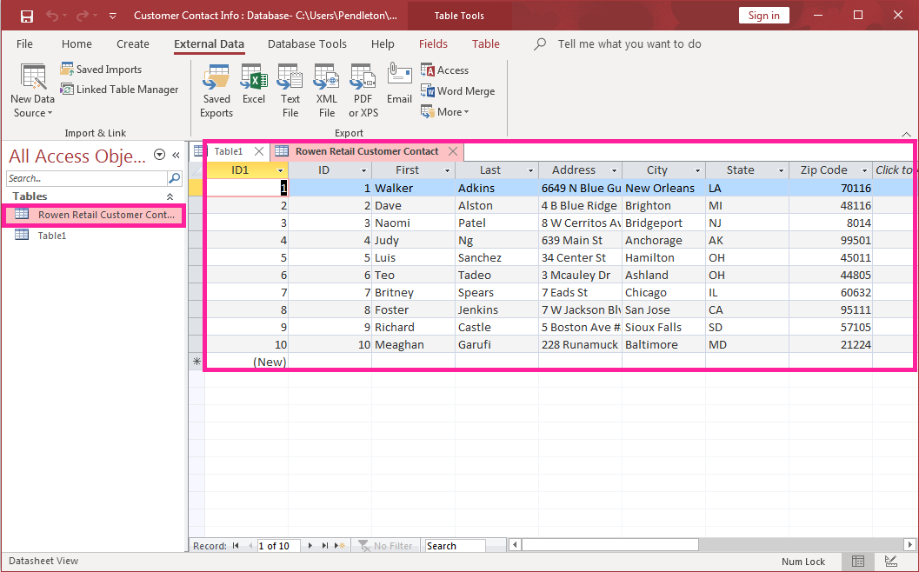Collapse the Tables group in navigation pane
The height and width of the screenshot is (572, 919).
coord(172,196)
